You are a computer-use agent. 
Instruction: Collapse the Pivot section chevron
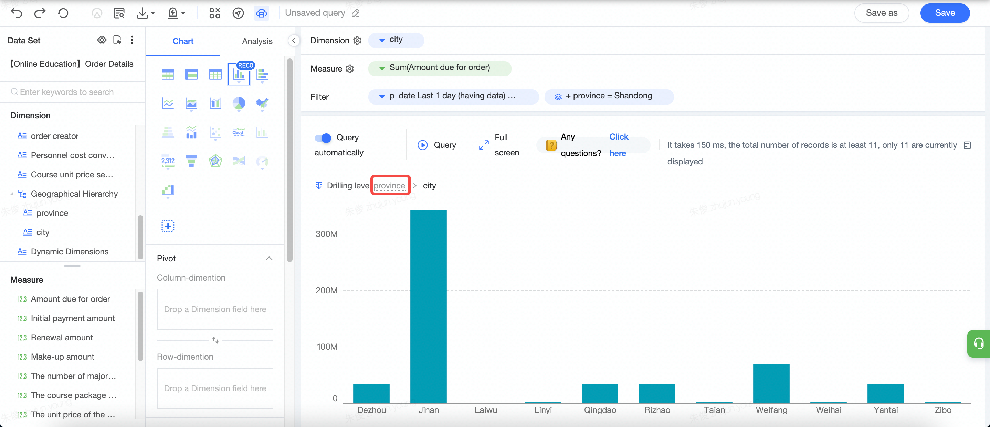269,259
